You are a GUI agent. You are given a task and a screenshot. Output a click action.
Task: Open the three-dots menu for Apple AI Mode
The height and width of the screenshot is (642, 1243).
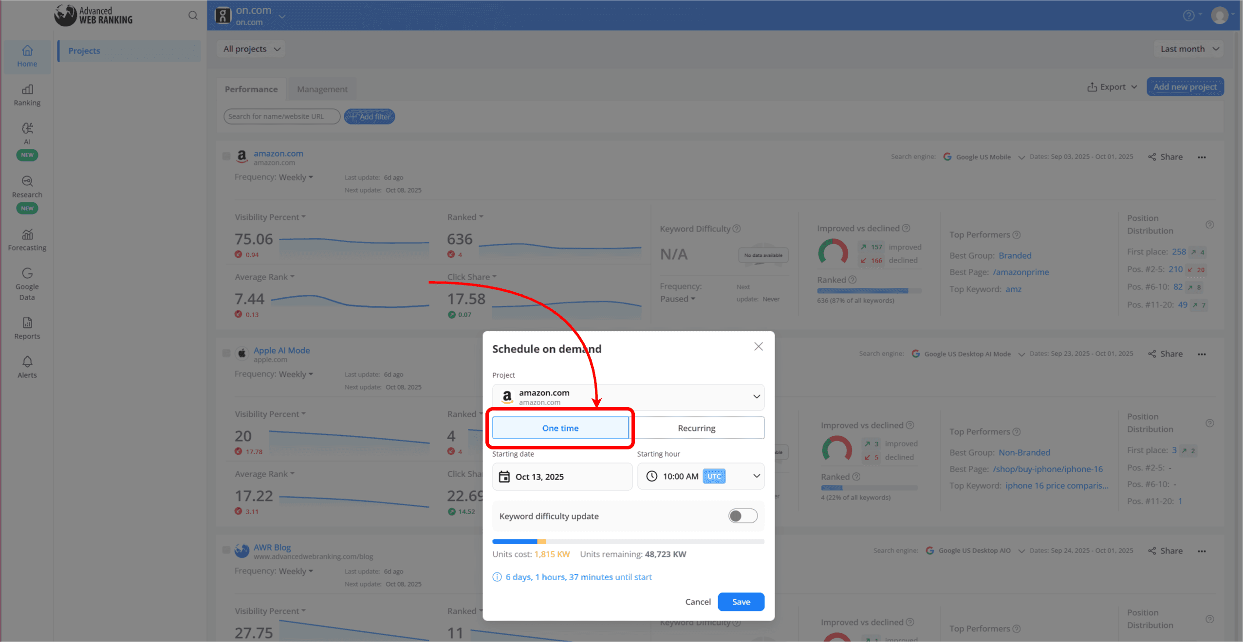pyautogui.click(x=1202, y=354)
